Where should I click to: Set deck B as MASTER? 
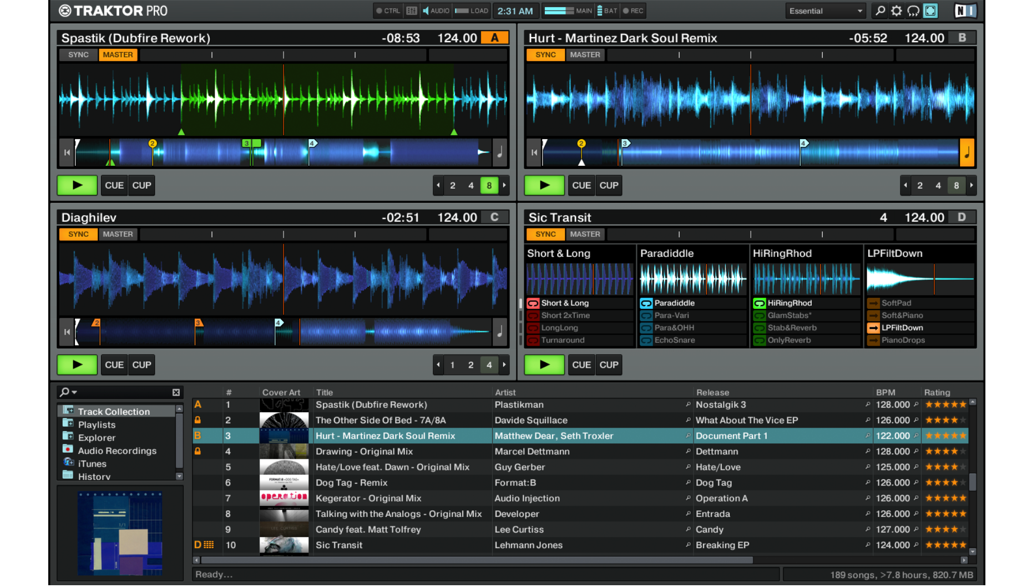tap(584, 54)
